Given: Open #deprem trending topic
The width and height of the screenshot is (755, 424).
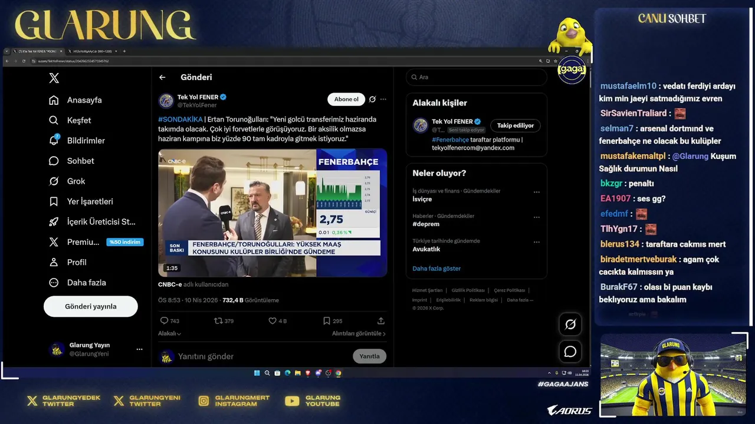Looking at the screenshot, I should (x=426, y=224).
